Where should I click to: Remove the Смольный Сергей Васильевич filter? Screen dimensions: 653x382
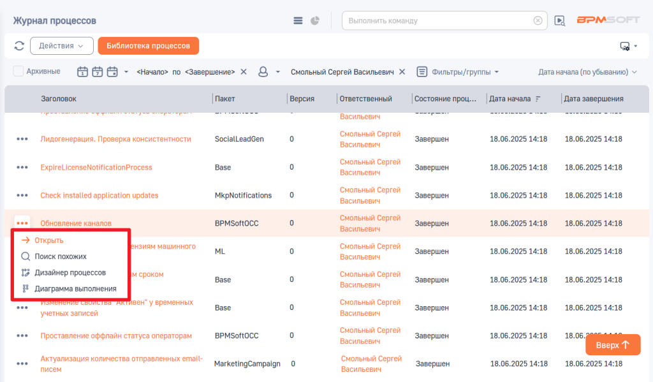402,71
